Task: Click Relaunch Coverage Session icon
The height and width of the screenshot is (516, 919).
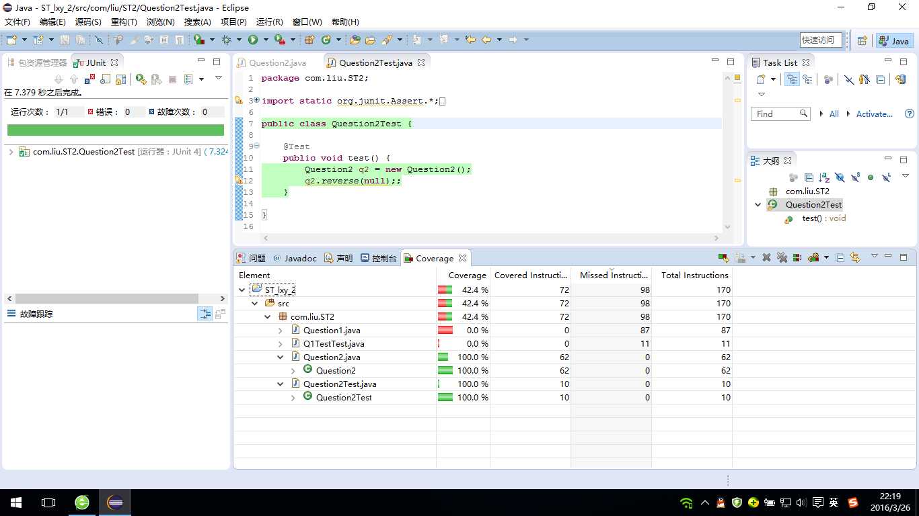Action: coord(724,257)
